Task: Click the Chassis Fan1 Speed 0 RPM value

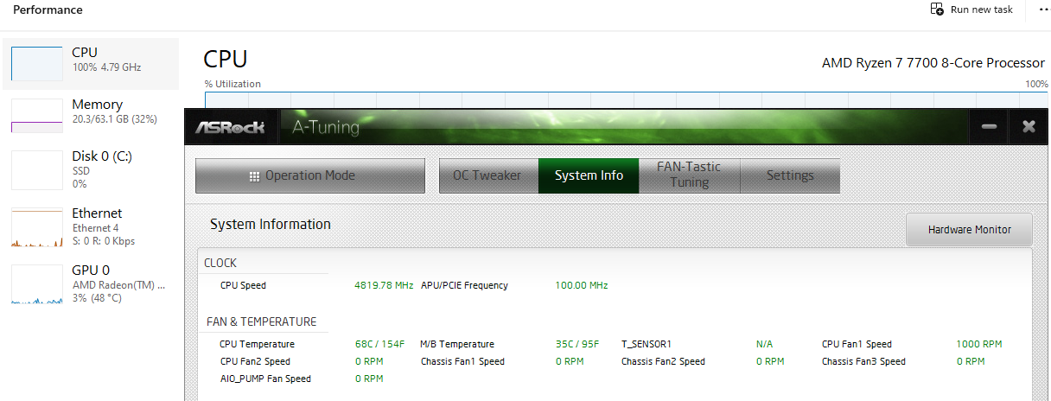Action: (570, 361)
